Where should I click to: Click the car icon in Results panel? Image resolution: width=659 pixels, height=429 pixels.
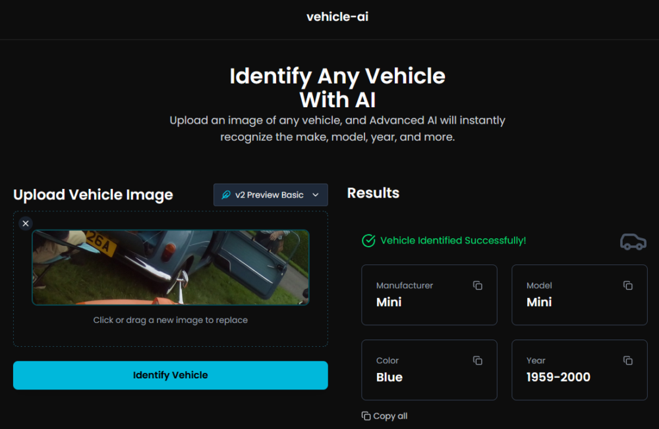pyautogui.click(x=633, y=241)
